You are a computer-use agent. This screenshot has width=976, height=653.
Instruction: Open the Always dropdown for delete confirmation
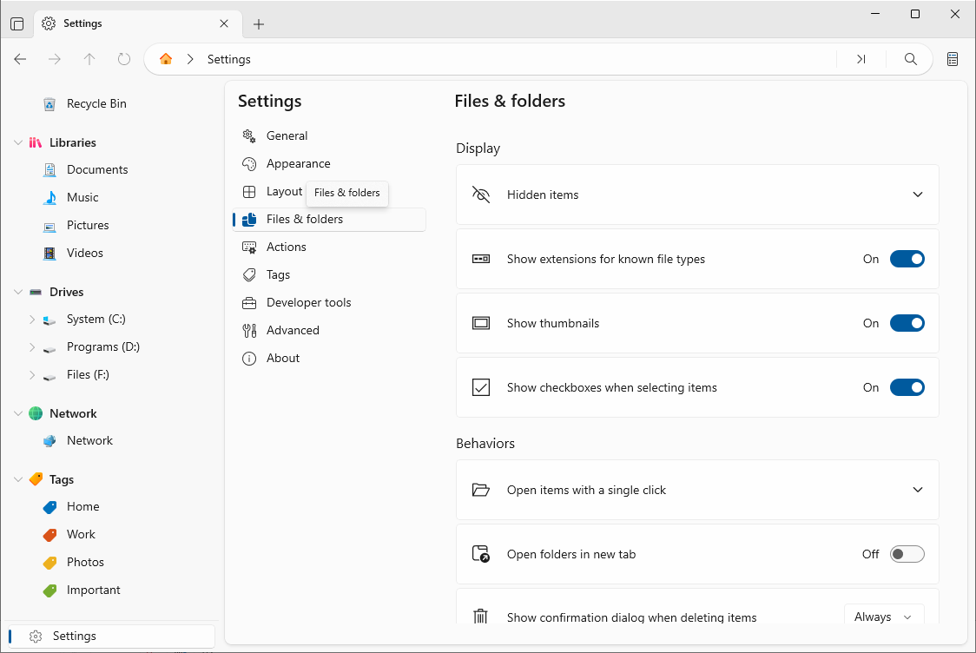click(x=884, y=617)
